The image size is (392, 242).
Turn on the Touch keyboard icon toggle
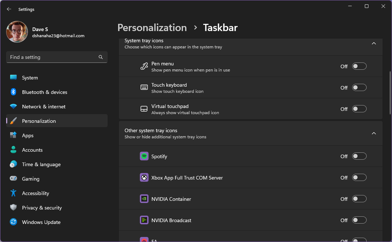pyautogui.click(x=359, y=87)
